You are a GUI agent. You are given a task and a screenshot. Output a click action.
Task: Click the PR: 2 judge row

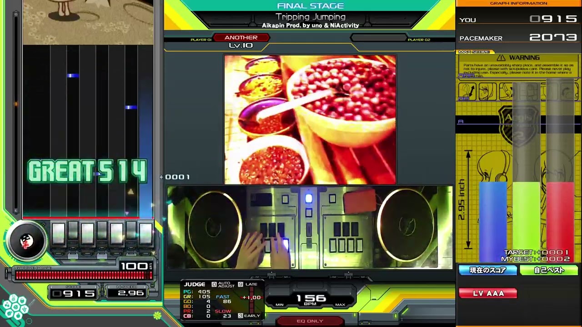pos(197,311)
